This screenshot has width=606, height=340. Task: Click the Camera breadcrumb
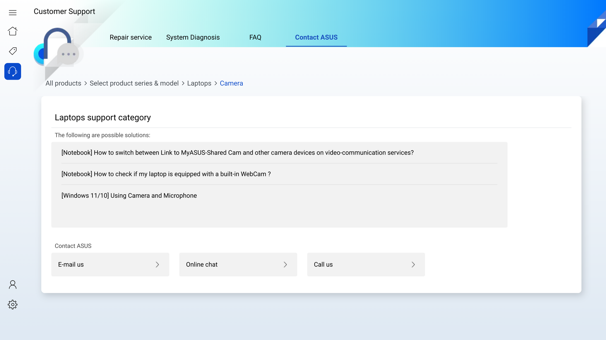pyautogui.click(x=231, y=83)
